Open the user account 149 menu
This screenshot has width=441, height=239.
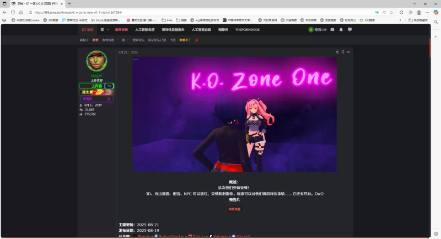pos(318,30)
